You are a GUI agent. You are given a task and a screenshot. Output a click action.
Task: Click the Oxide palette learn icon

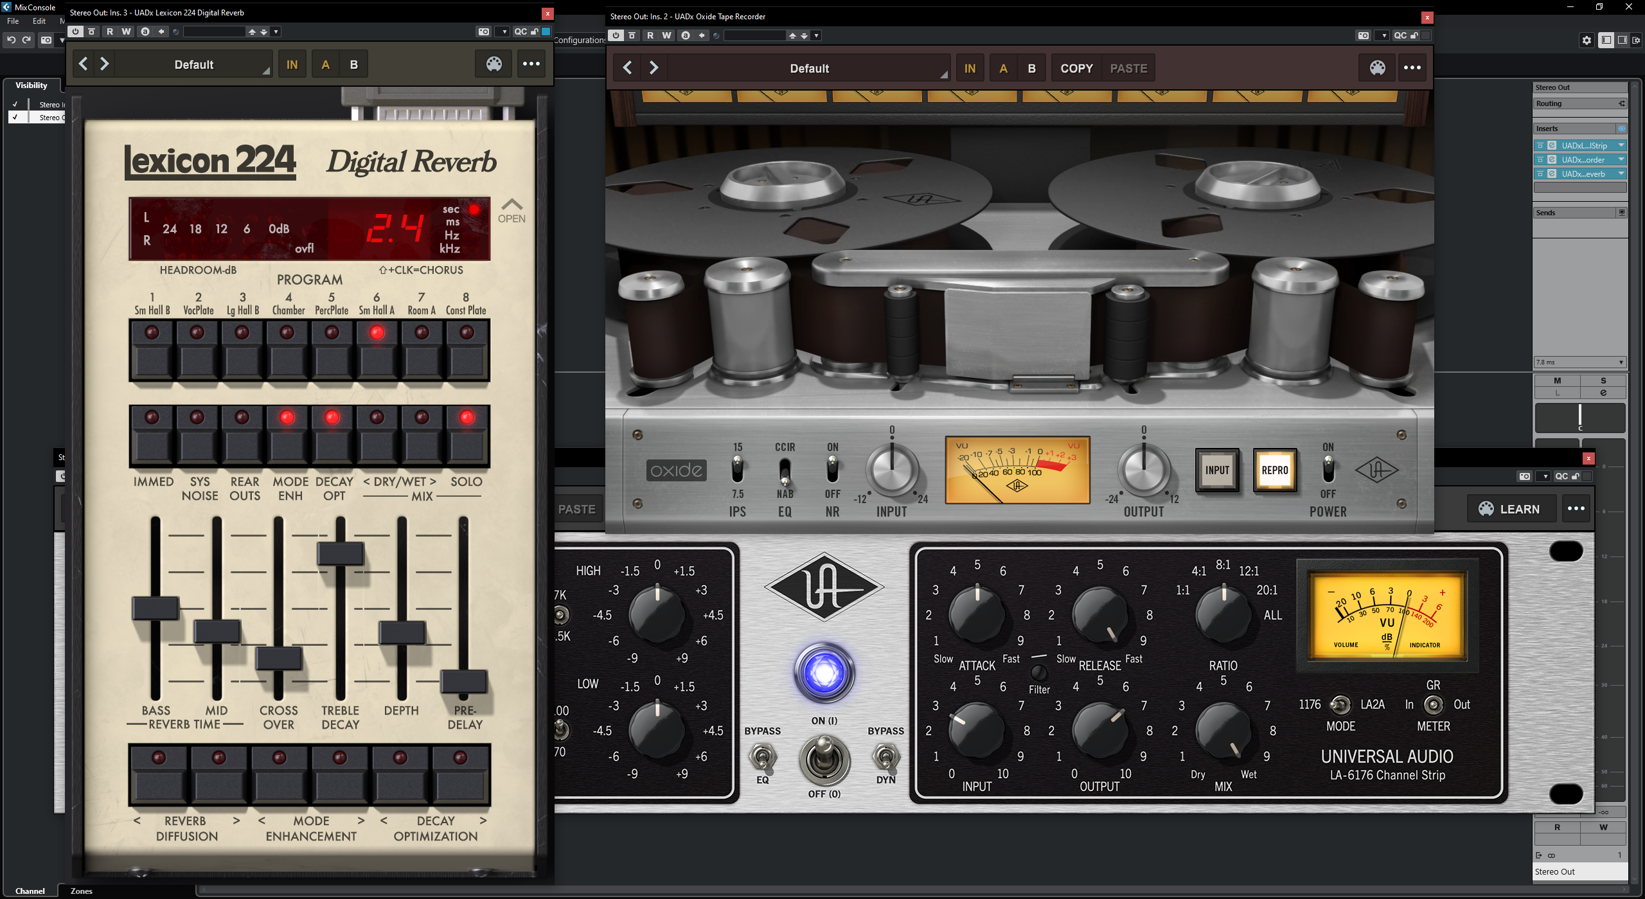(x=1377, y=68)
